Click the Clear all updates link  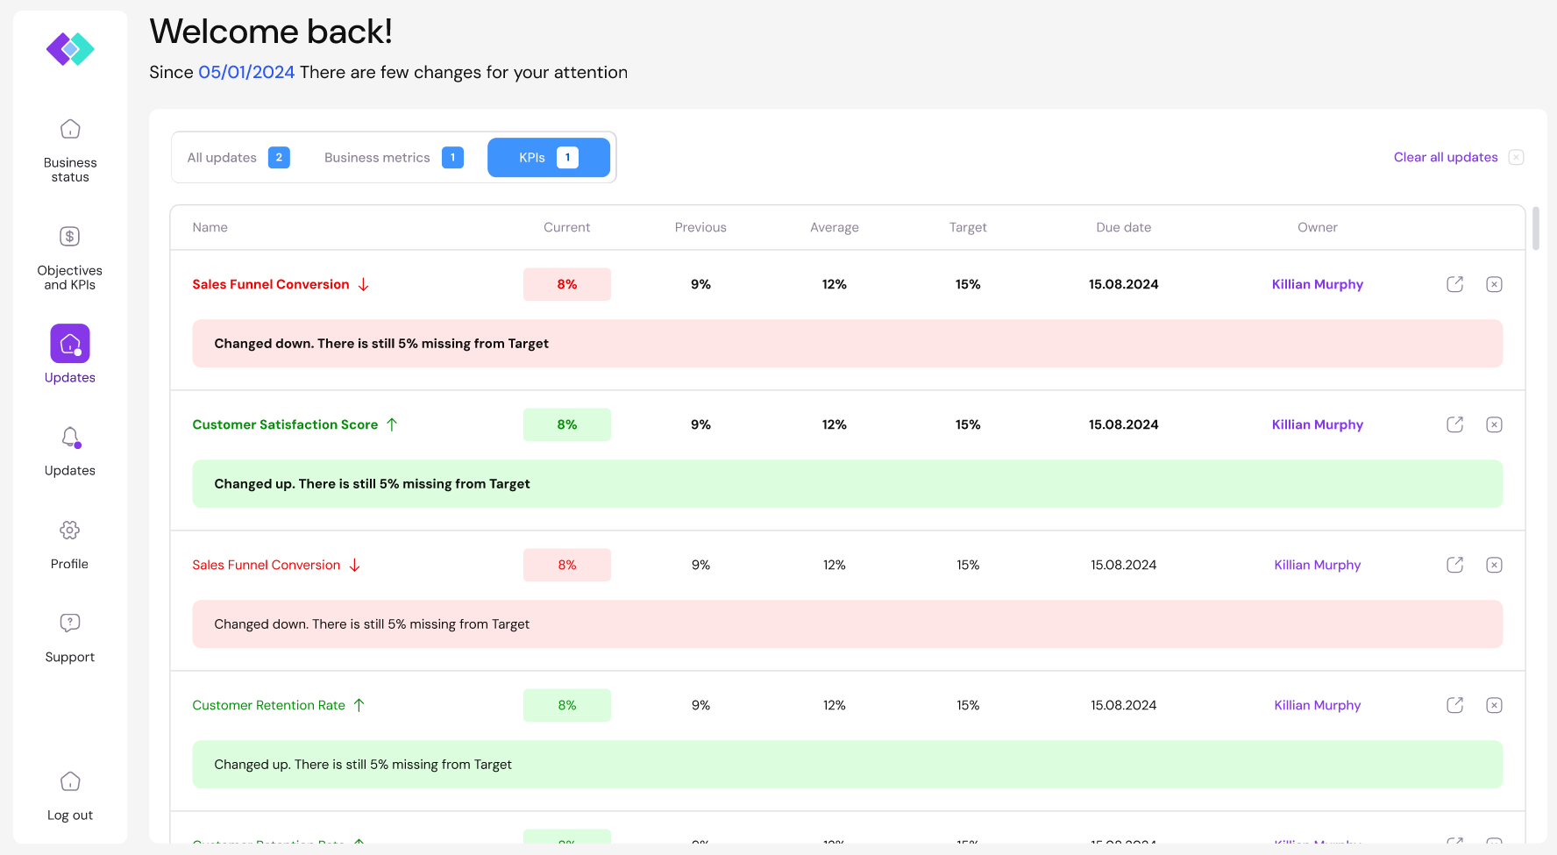pos(1445,157)
